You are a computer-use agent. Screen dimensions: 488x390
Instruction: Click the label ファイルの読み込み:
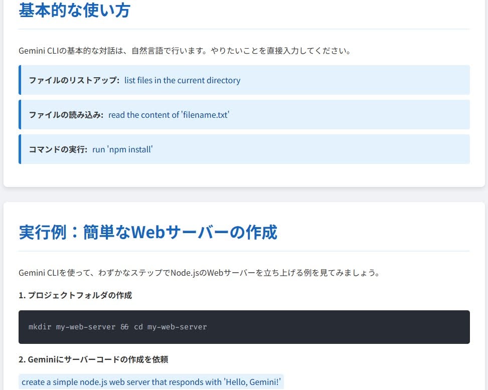click(x=66, y=115)
